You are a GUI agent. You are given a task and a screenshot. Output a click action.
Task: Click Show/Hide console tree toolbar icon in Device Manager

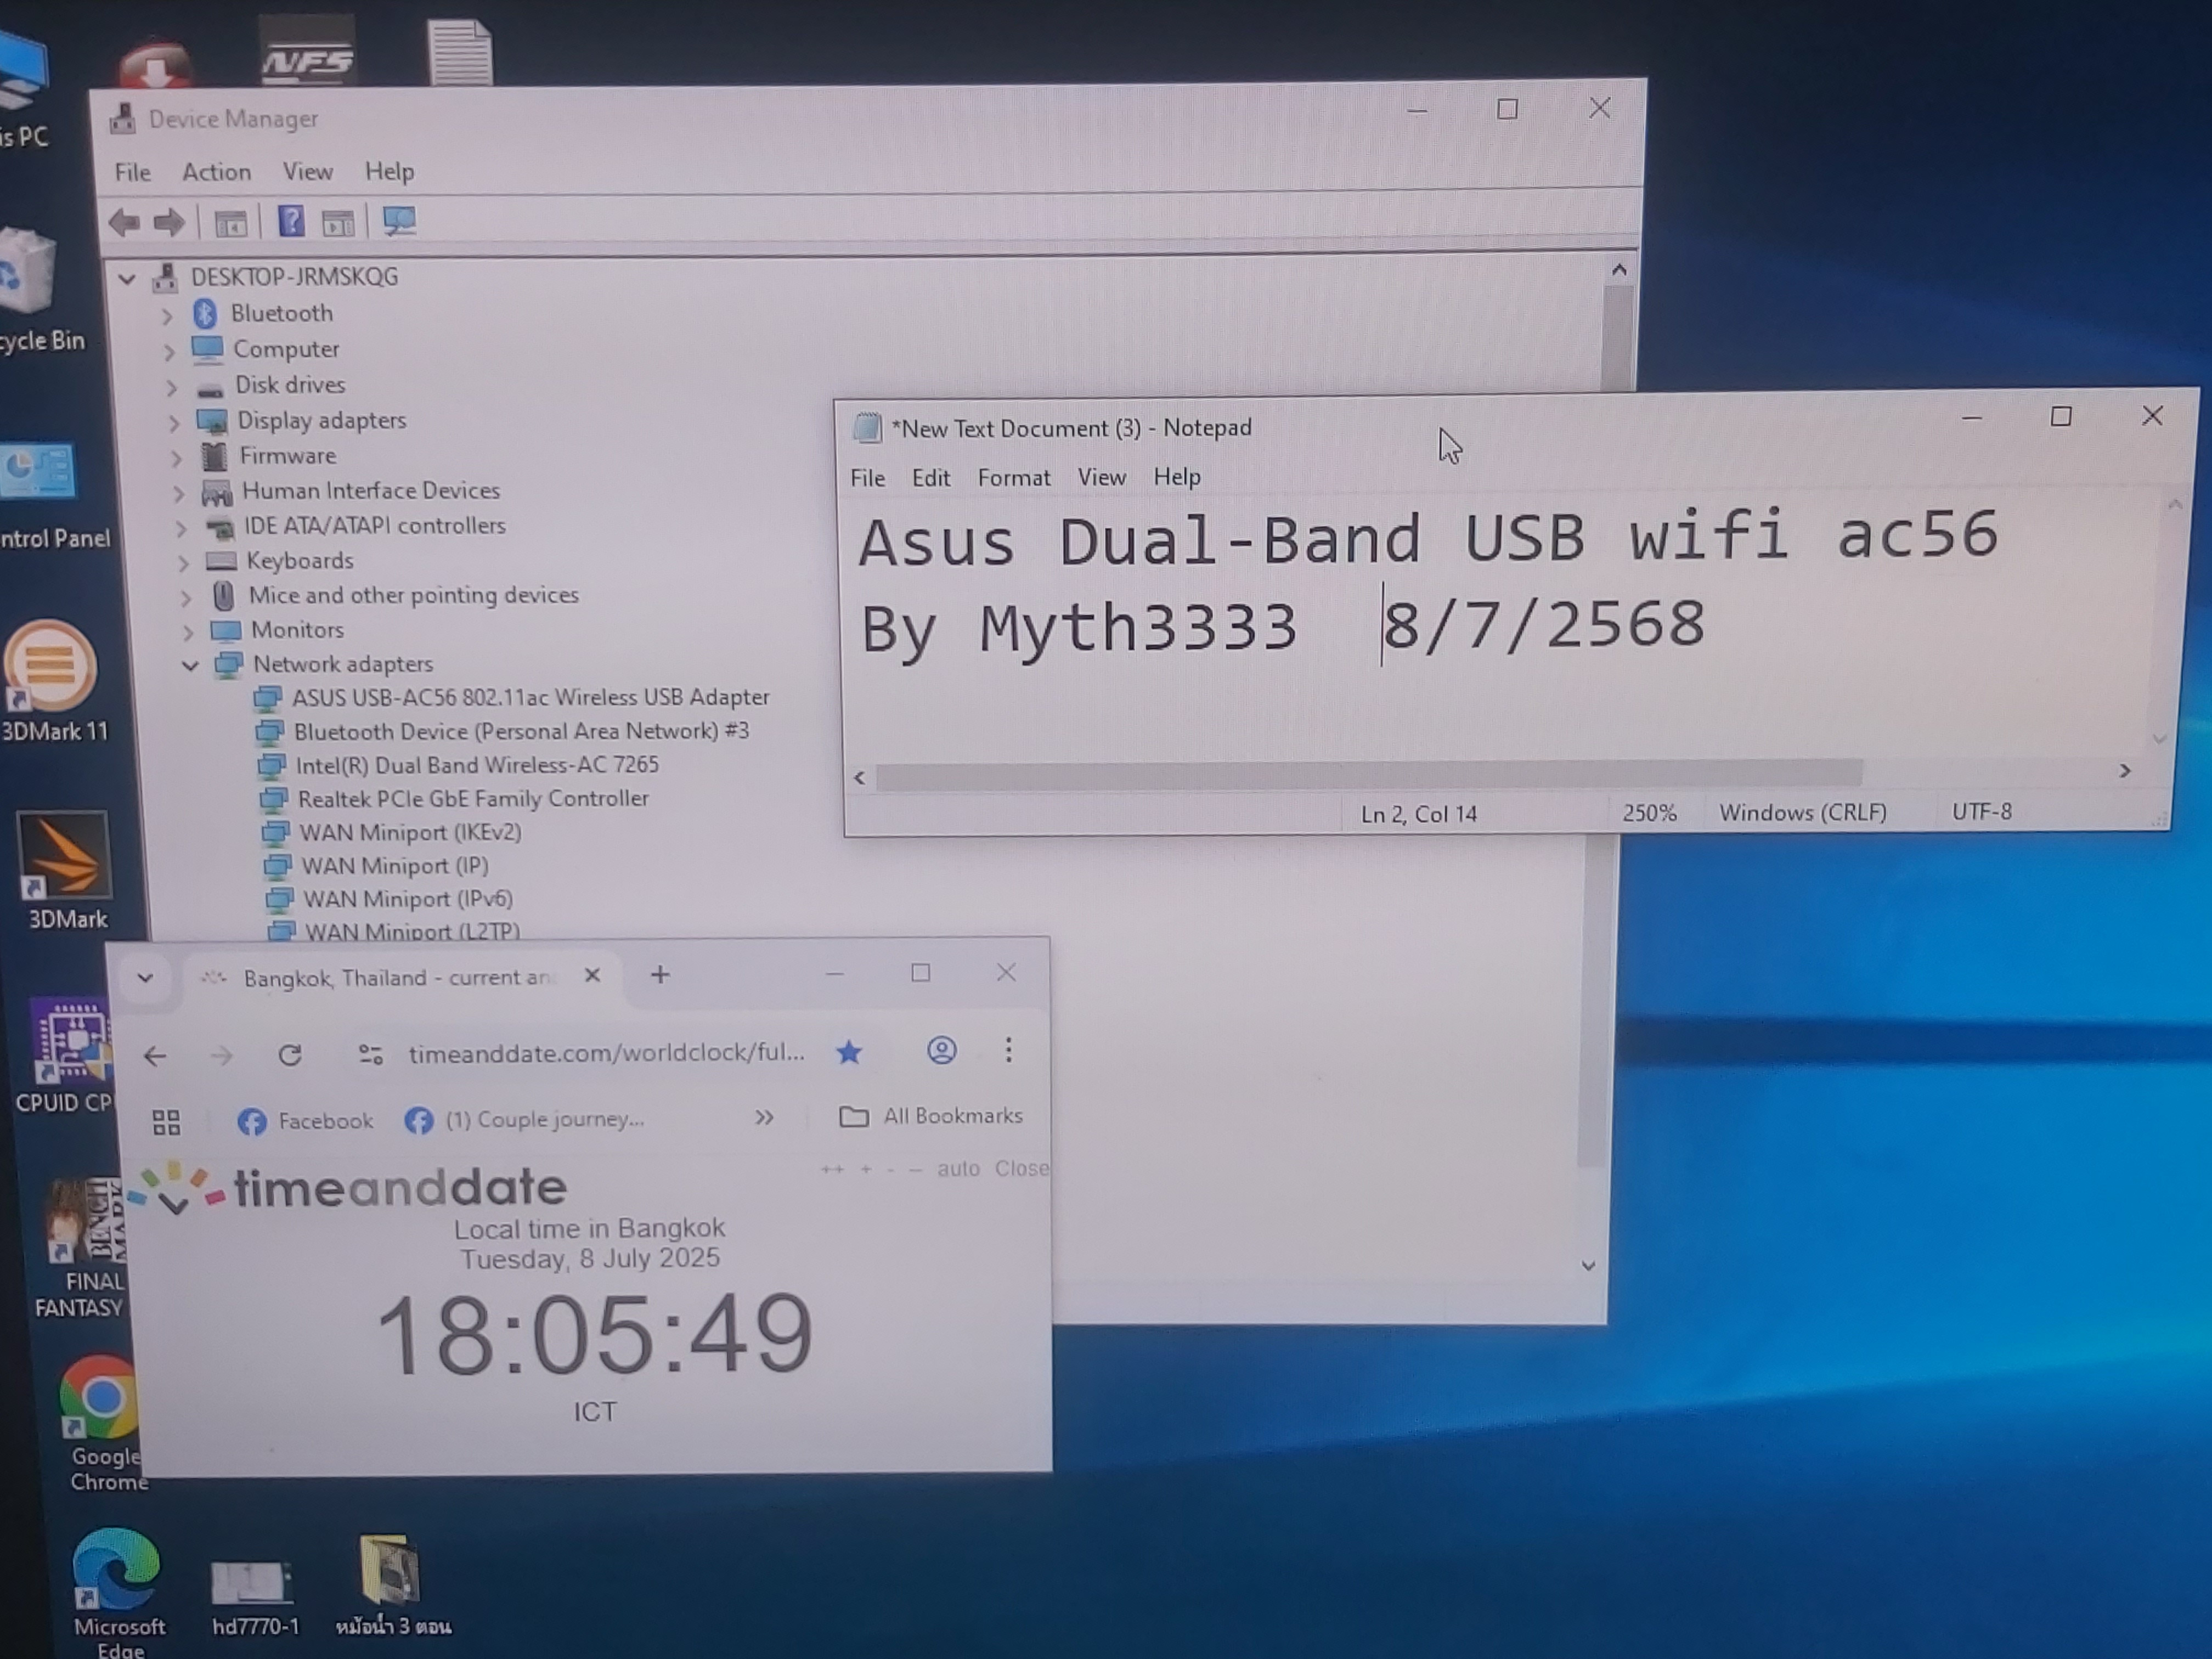pyautogui.click(x=230, y=222)
